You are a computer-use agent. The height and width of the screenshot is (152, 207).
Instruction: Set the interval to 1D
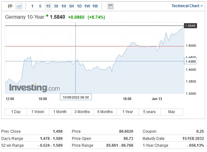(79, 6)
